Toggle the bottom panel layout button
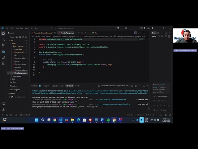This screenshot has width=198, height=149. [148, 28]
